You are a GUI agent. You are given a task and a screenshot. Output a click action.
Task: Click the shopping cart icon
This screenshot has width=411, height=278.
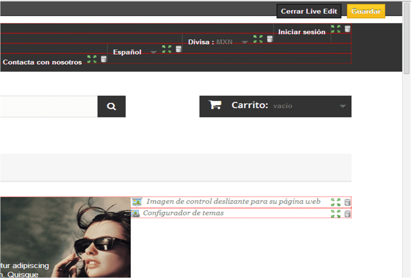click(x=215, y=105)
